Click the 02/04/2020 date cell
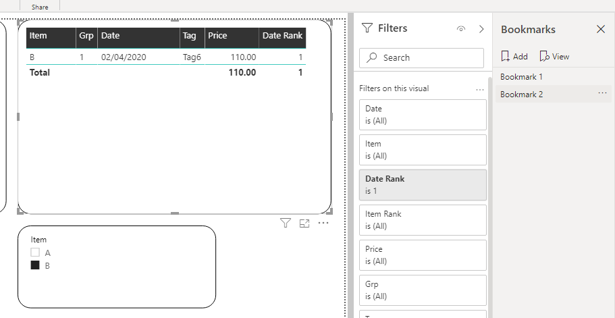The image size is (615, 318). click(124, 57)
